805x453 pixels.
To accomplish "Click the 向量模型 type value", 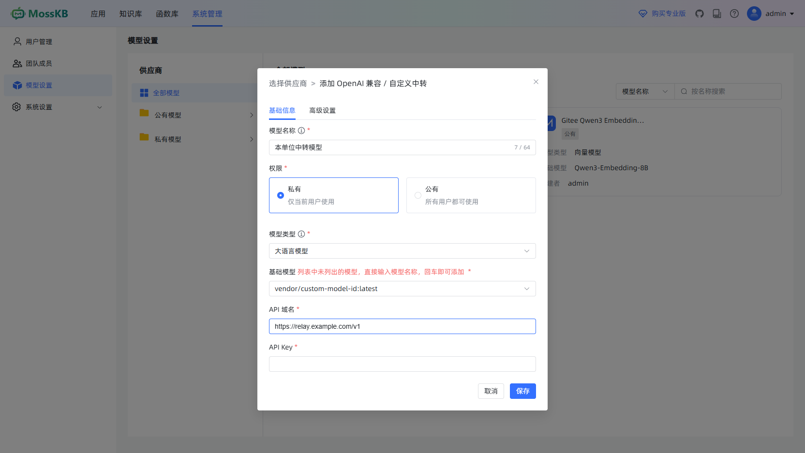I will [x=588, y=152].
